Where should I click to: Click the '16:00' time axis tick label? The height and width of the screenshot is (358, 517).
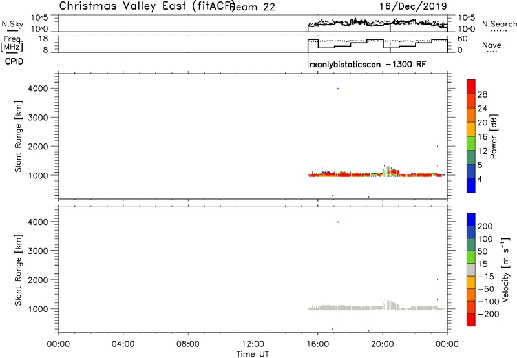[x=317, y=344]
